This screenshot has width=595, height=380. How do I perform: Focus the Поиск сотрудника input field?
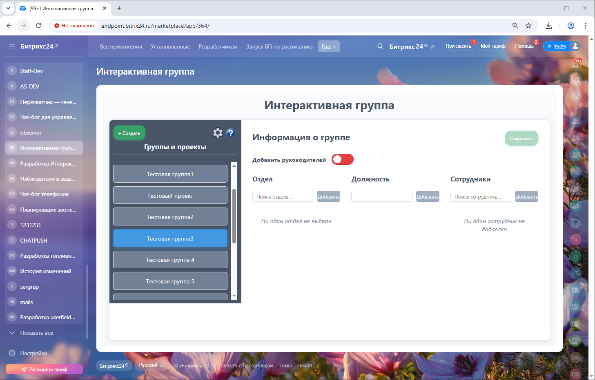click(481, 197)
